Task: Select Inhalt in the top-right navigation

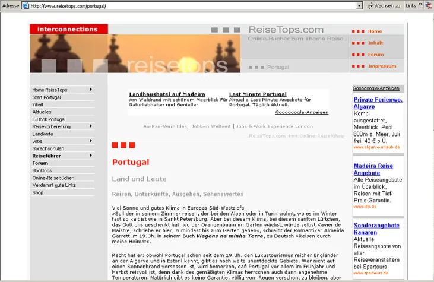Action: 375,43
